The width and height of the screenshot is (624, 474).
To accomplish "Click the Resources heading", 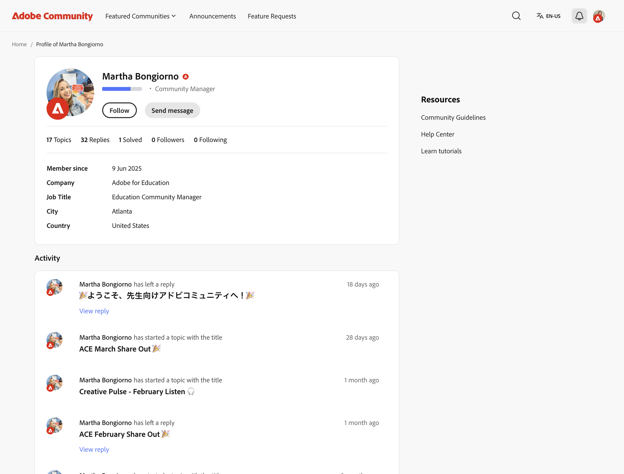I will [440, 100].
